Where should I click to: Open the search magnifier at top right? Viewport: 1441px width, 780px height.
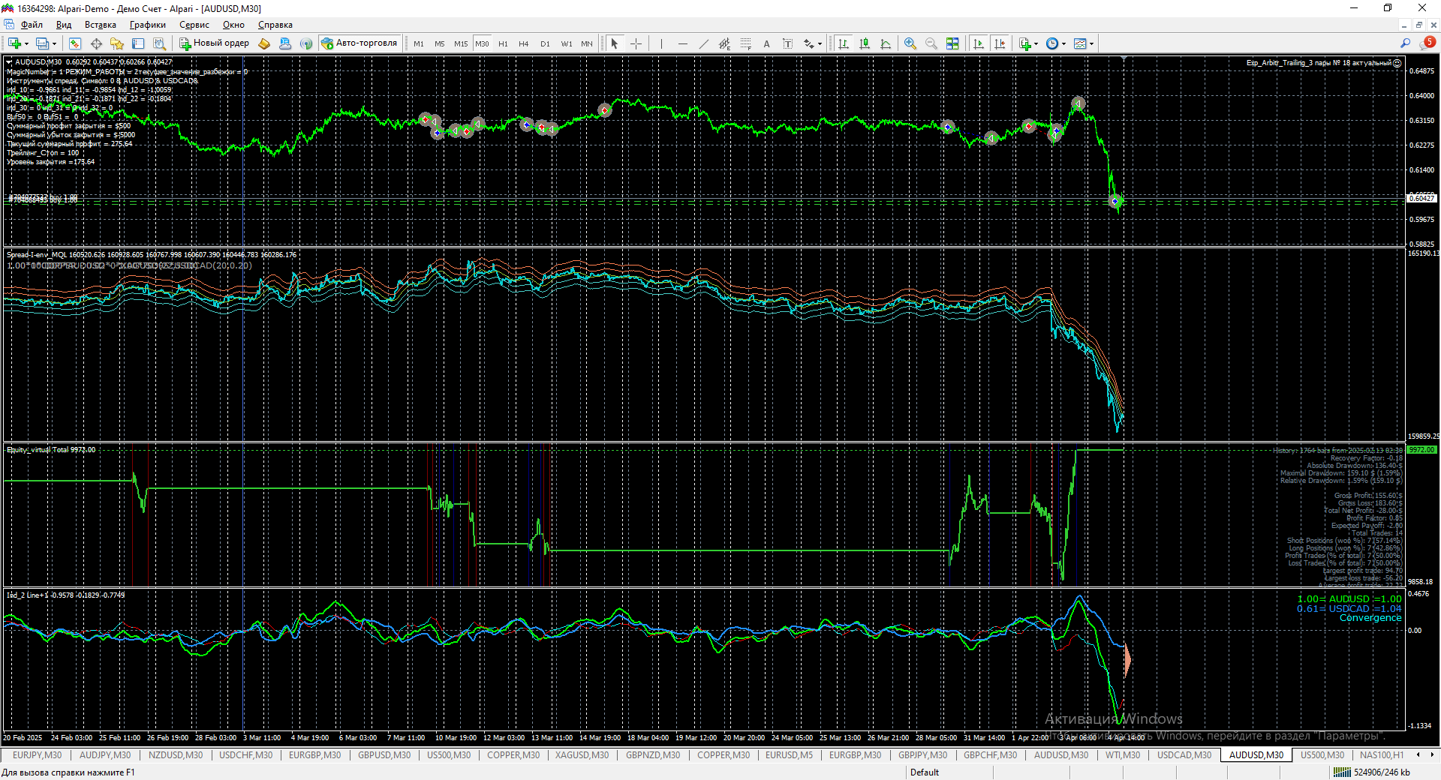point(1406,43)
